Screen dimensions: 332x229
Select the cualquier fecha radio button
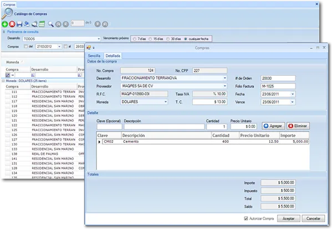click(x=186, y=39)
